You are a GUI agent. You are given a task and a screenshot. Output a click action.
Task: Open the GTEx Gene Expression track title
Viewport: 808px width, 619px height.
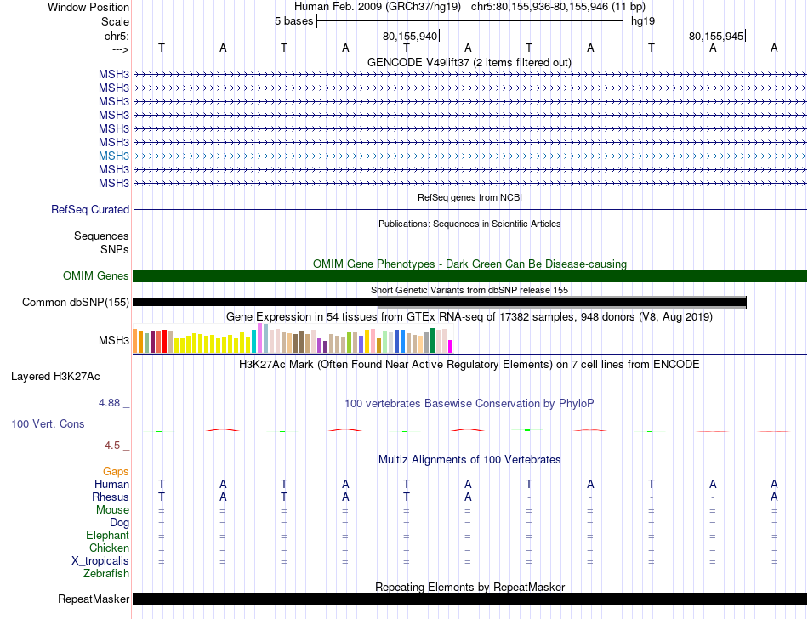(x=469, y=316)
